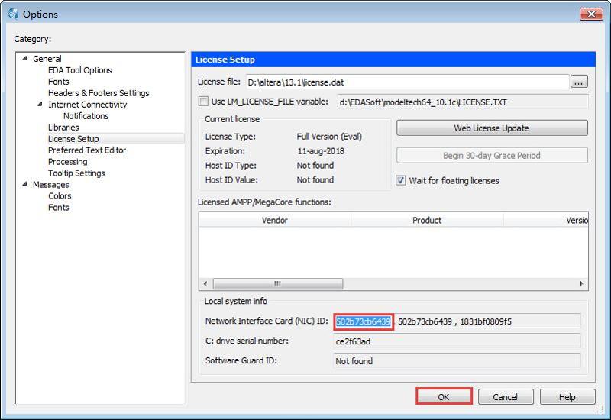Click the Web License Update button

coord(491,128)
